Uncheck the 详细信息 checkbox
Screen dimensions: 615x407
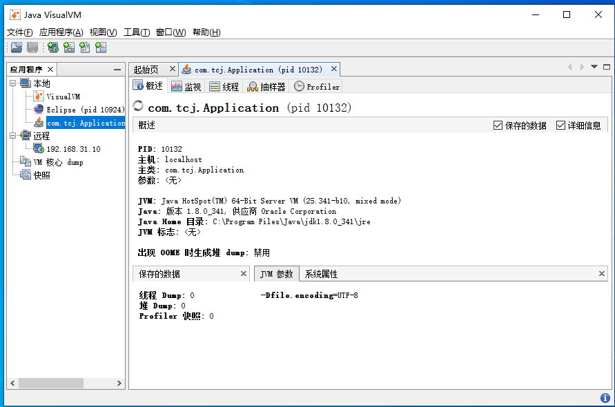(560, 126)
